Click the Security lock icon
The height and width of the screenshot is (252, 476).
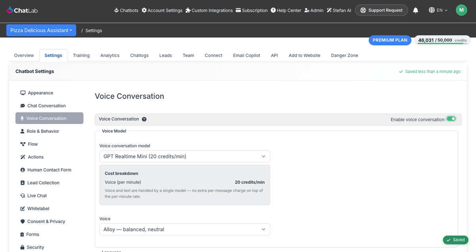click(22, 247)
